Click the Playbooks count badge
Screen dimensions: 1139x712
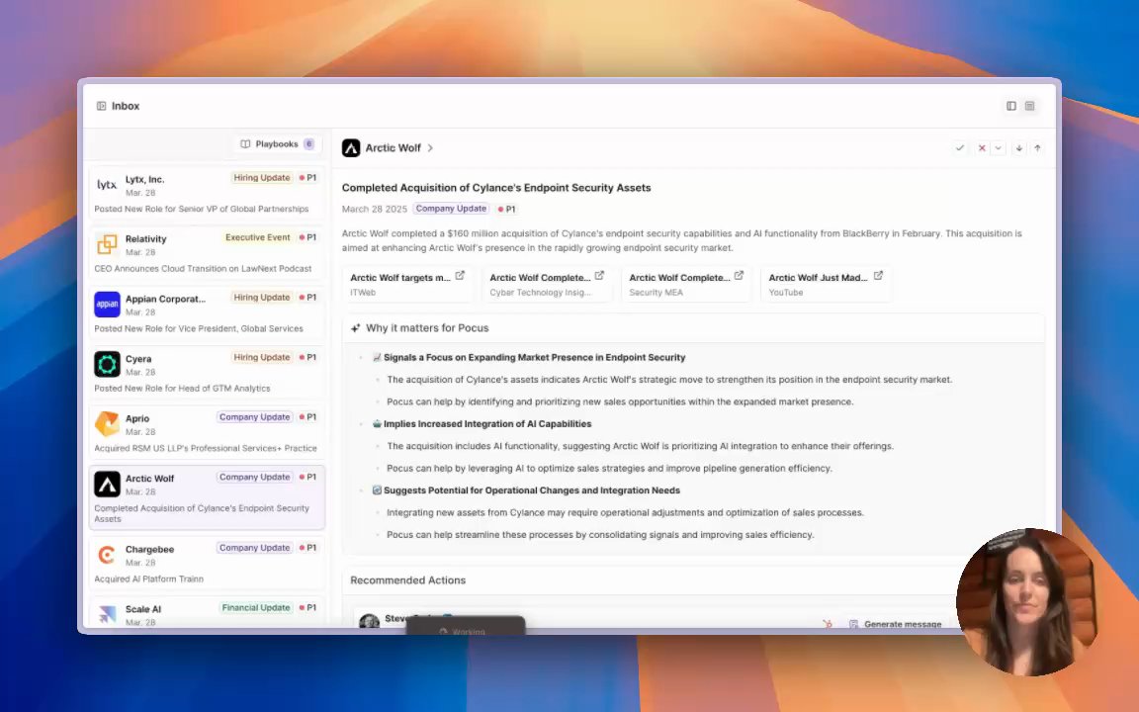(308, 143)
